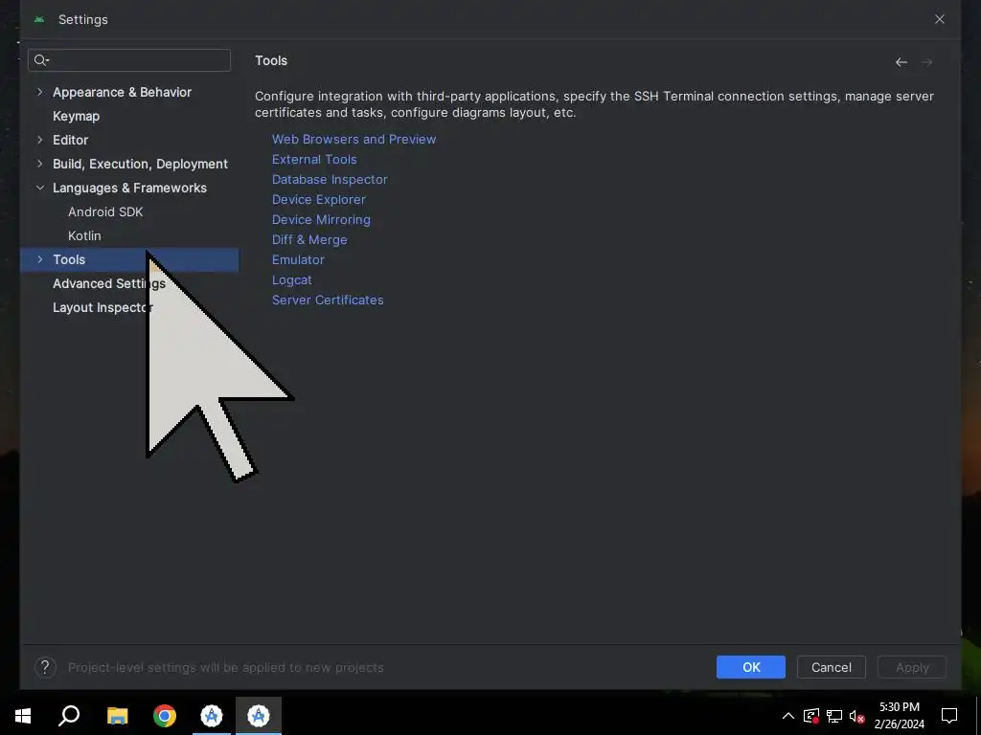The height and width of the screenshot is (735, 981).
Task: Open Kotlin settings page
Action: [84, 235]
